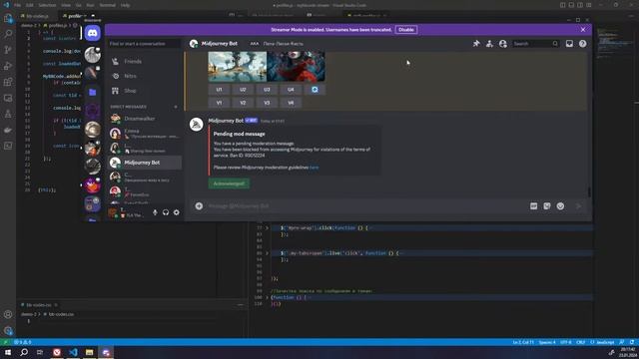The height and width of the screenshot is (359, 639).
Task: Click V3 variation button
Action: click(267, 103)
